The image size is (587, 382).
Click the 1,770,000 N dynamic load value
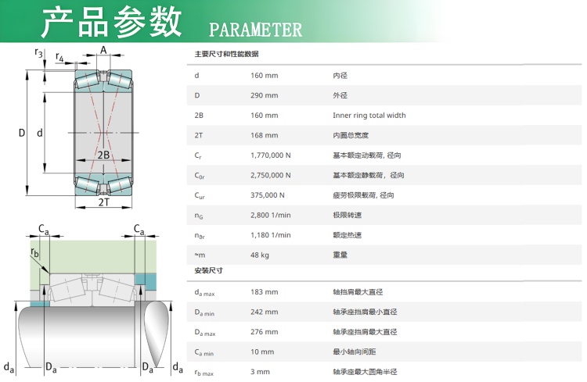pyautogui.click(x=270, y=155)
